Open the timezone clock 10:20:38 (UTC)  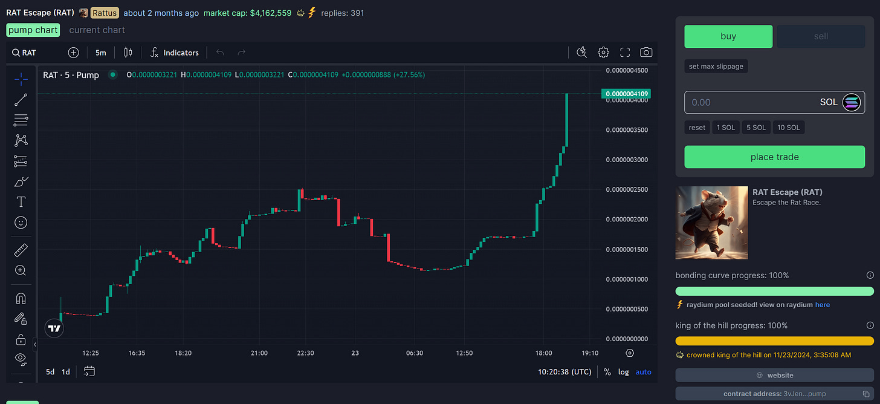[x=565, y=372]
